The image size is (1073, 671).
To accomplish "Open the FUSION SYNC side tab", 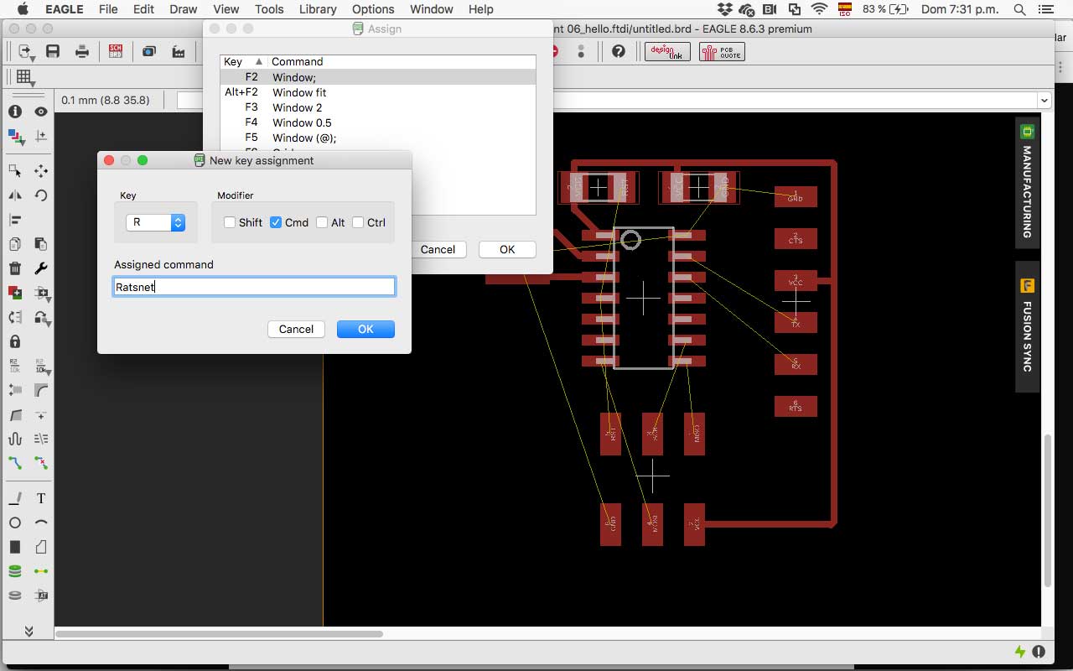I will coord(1027,327).
